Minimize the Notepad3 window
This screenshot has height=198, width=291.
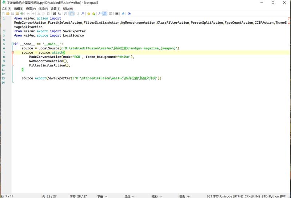tap(262, 3)
